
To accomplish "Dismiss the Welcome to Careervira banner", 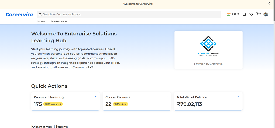I will (x=269, y=4).
